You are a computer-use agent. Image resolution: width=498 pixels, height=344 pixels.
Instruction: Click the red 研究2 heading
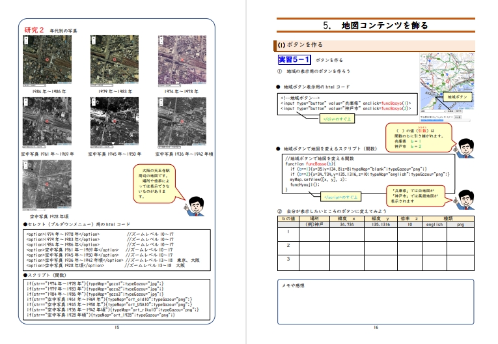34,30
